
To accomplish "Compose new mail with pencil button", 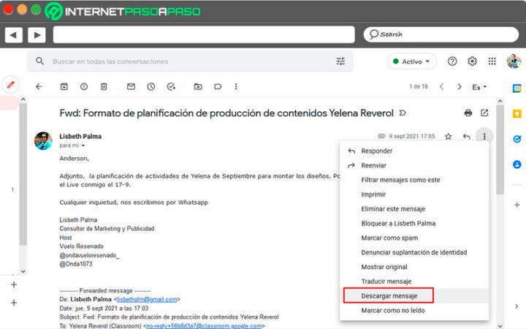I will pos(10,85).
